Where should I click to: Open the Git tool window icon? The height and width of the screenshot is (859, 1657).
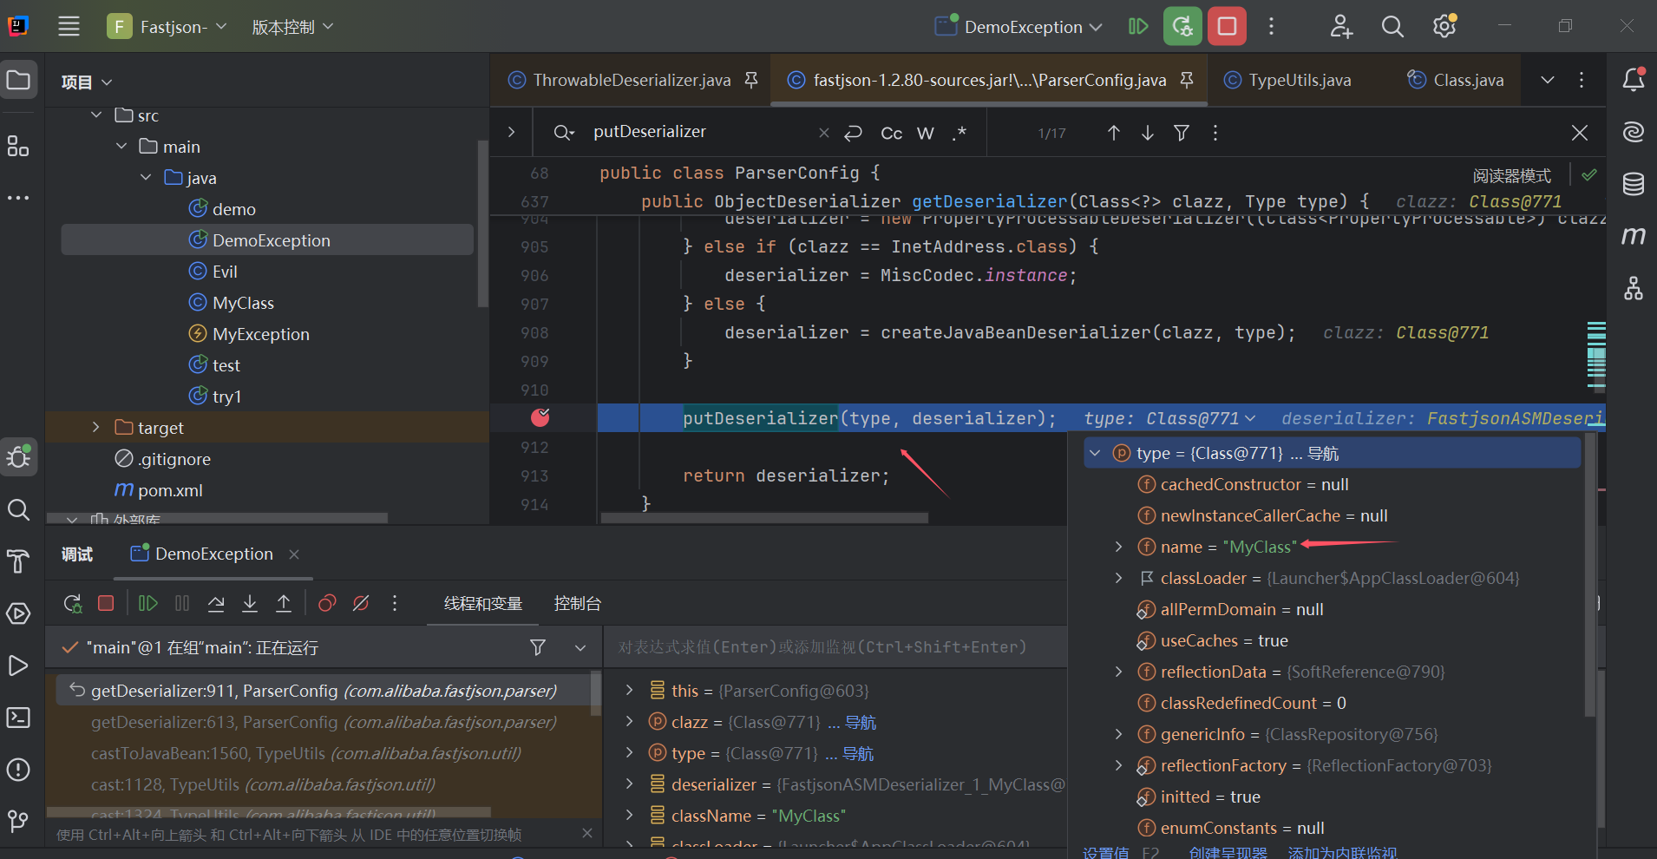18,821
